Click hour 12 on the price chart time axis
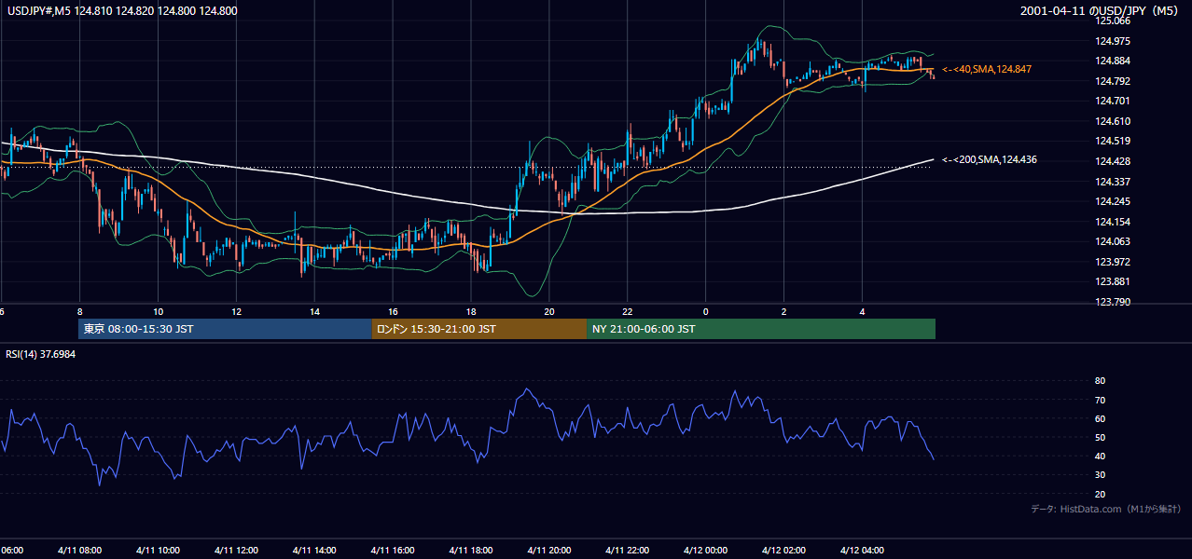The height and width of the screenshot is (559, 1192). coord(237,311)
